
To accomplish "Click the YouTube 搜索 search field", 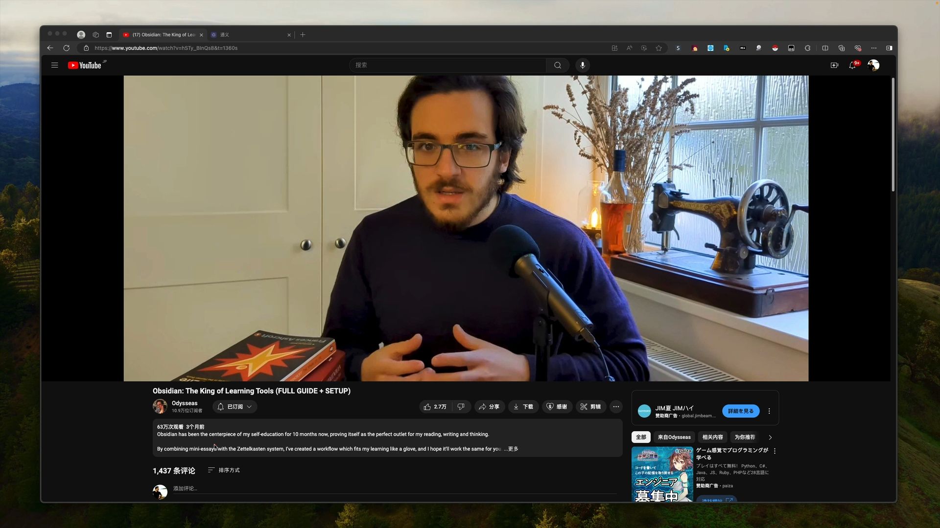I will click(448, 65).
